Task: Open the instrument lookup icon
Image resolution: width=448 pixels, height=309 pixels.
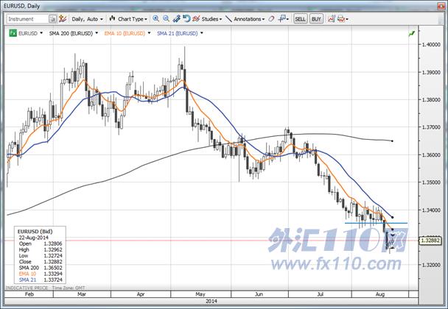Action: pyautogui.click(x=53, y=19)
